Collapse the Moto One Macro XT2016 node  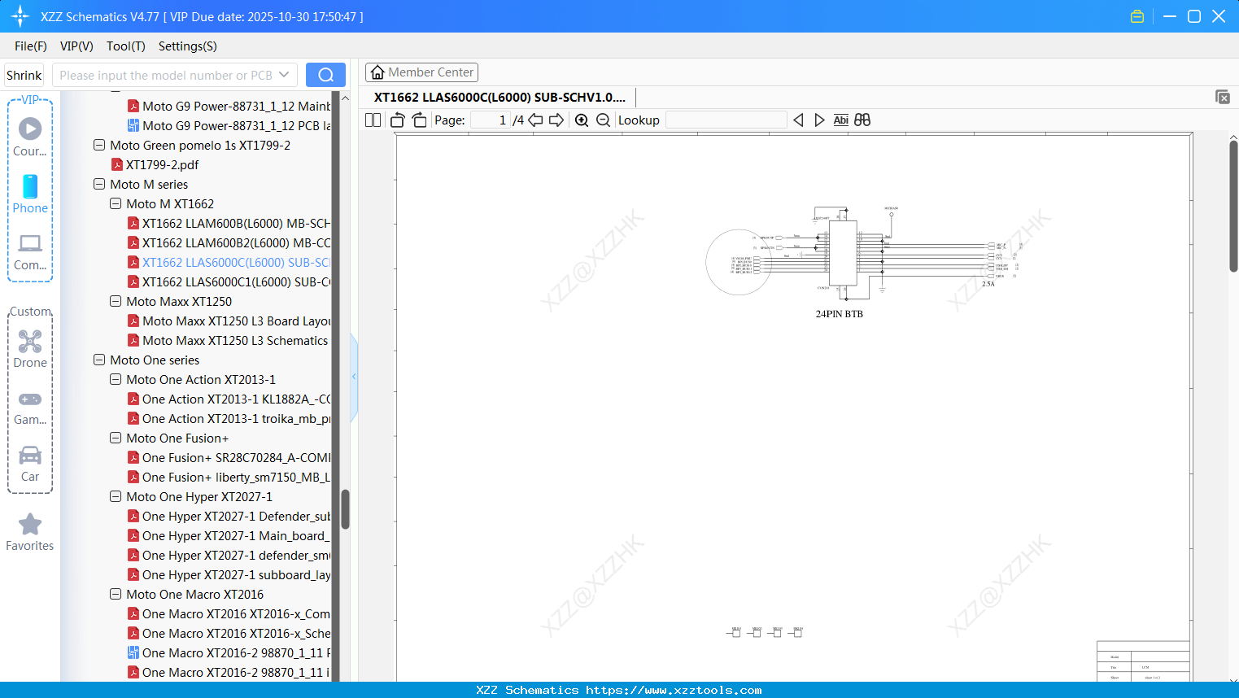point(116,594)
